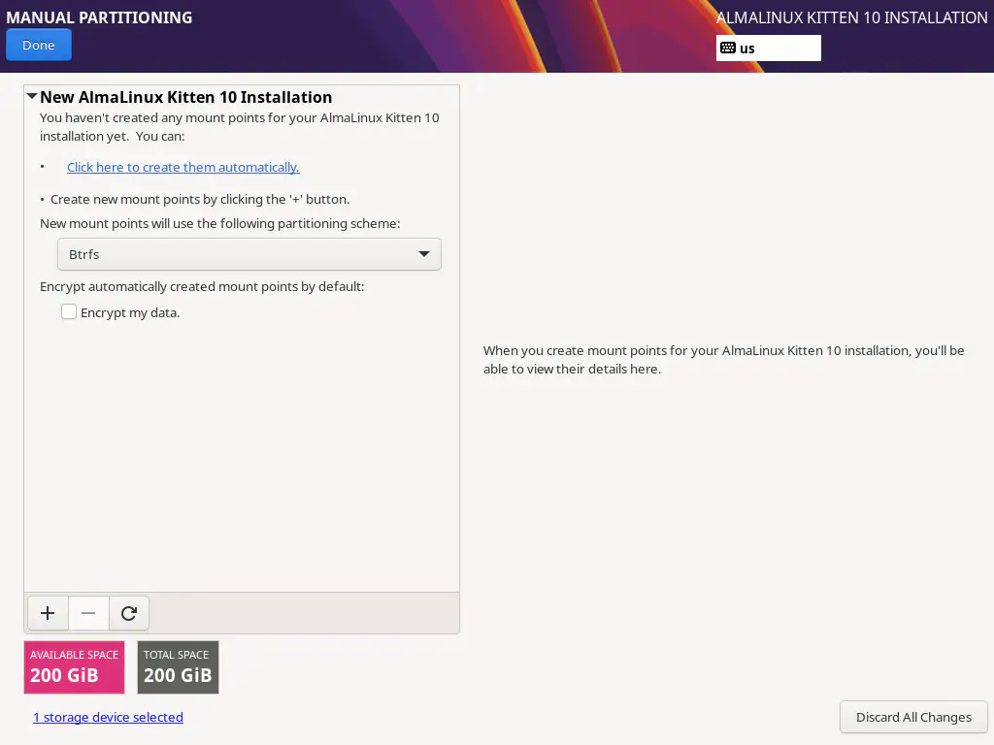
Task: Open the Btrfs partitioning scheme dropdown
Action: point(248,254)
